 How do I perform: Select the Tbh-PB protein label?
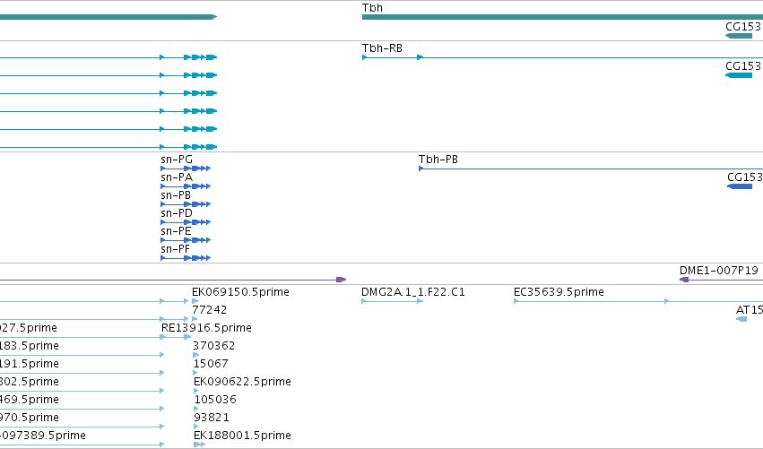tap(438, 160)
